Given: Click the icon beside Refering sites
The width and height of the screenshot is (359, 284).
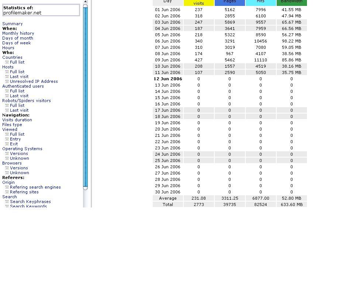Looking at the screenshot, I should click(7, 192).
